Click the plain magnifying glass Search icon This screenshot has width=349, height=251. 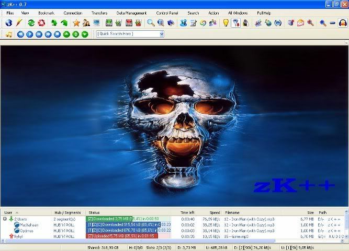pyautogui.click(x=151, y=23)
